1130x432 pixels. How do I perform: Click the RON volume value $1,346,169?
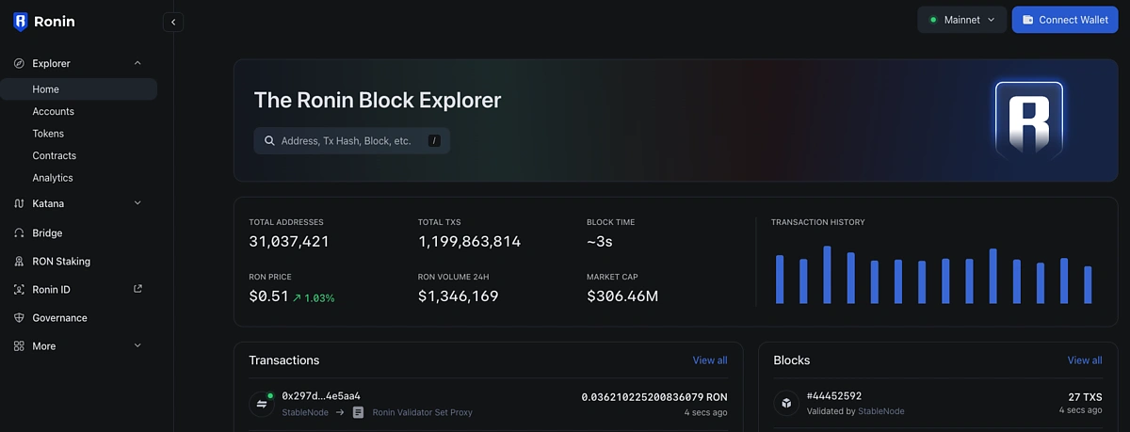point(459,296)
